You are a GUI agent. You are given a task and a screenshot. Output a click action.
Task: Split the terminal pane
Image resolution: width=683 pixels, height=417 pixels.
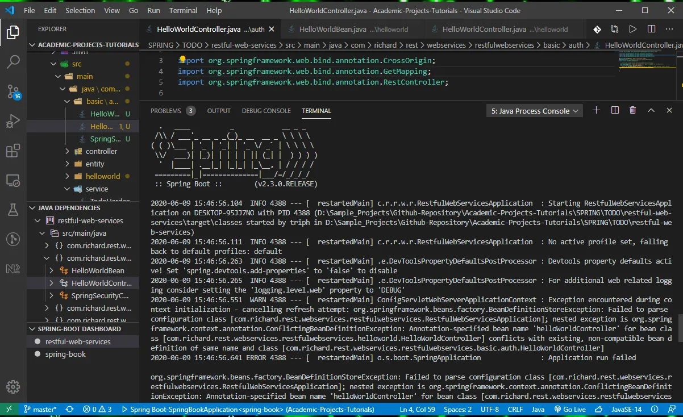pos(615,110)
